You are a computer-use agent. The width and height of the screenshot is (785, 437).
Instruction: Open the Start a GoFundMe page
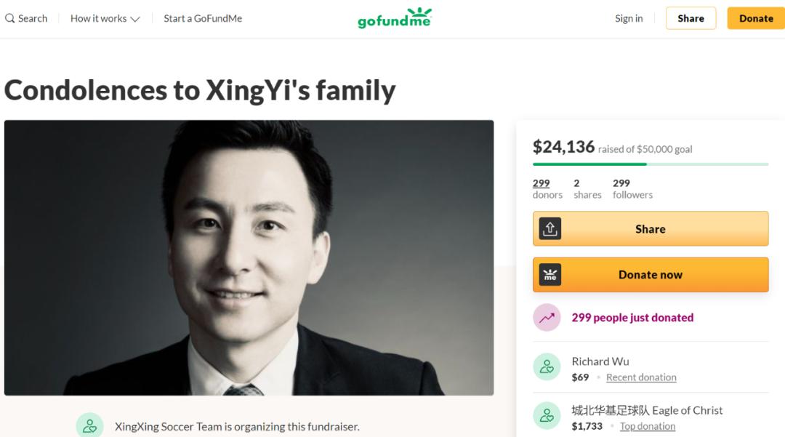point(203,18)
